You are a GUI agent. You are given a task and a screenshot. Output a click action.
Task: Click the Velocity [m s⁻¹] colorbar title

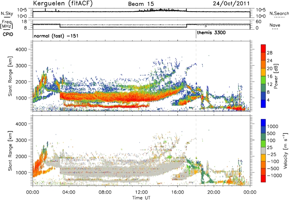pyautogui.click(x=285, y=151)
